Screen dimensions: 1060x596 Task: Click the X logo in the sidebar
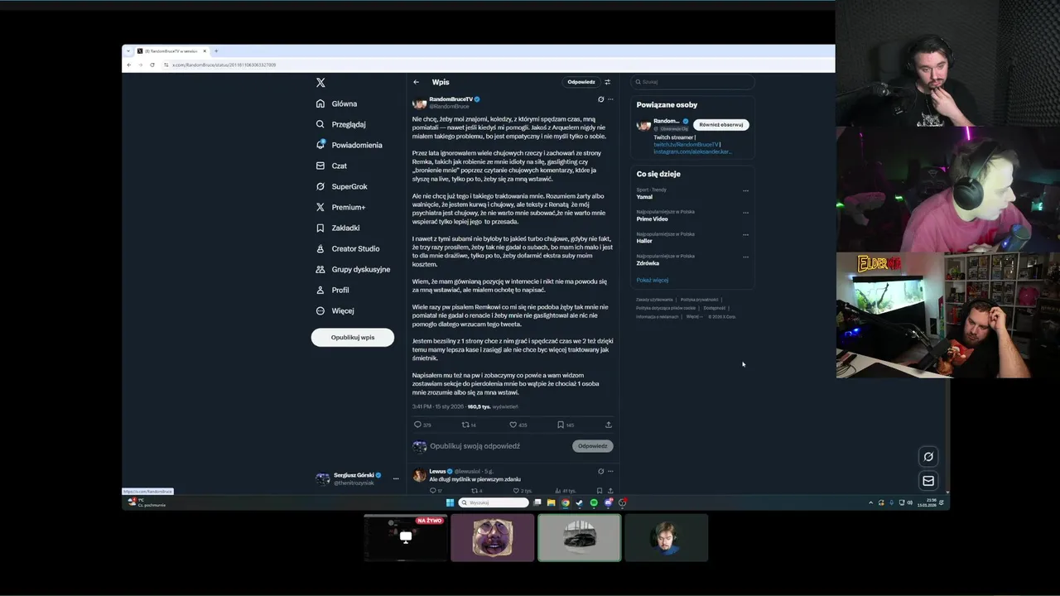[320, 83]
